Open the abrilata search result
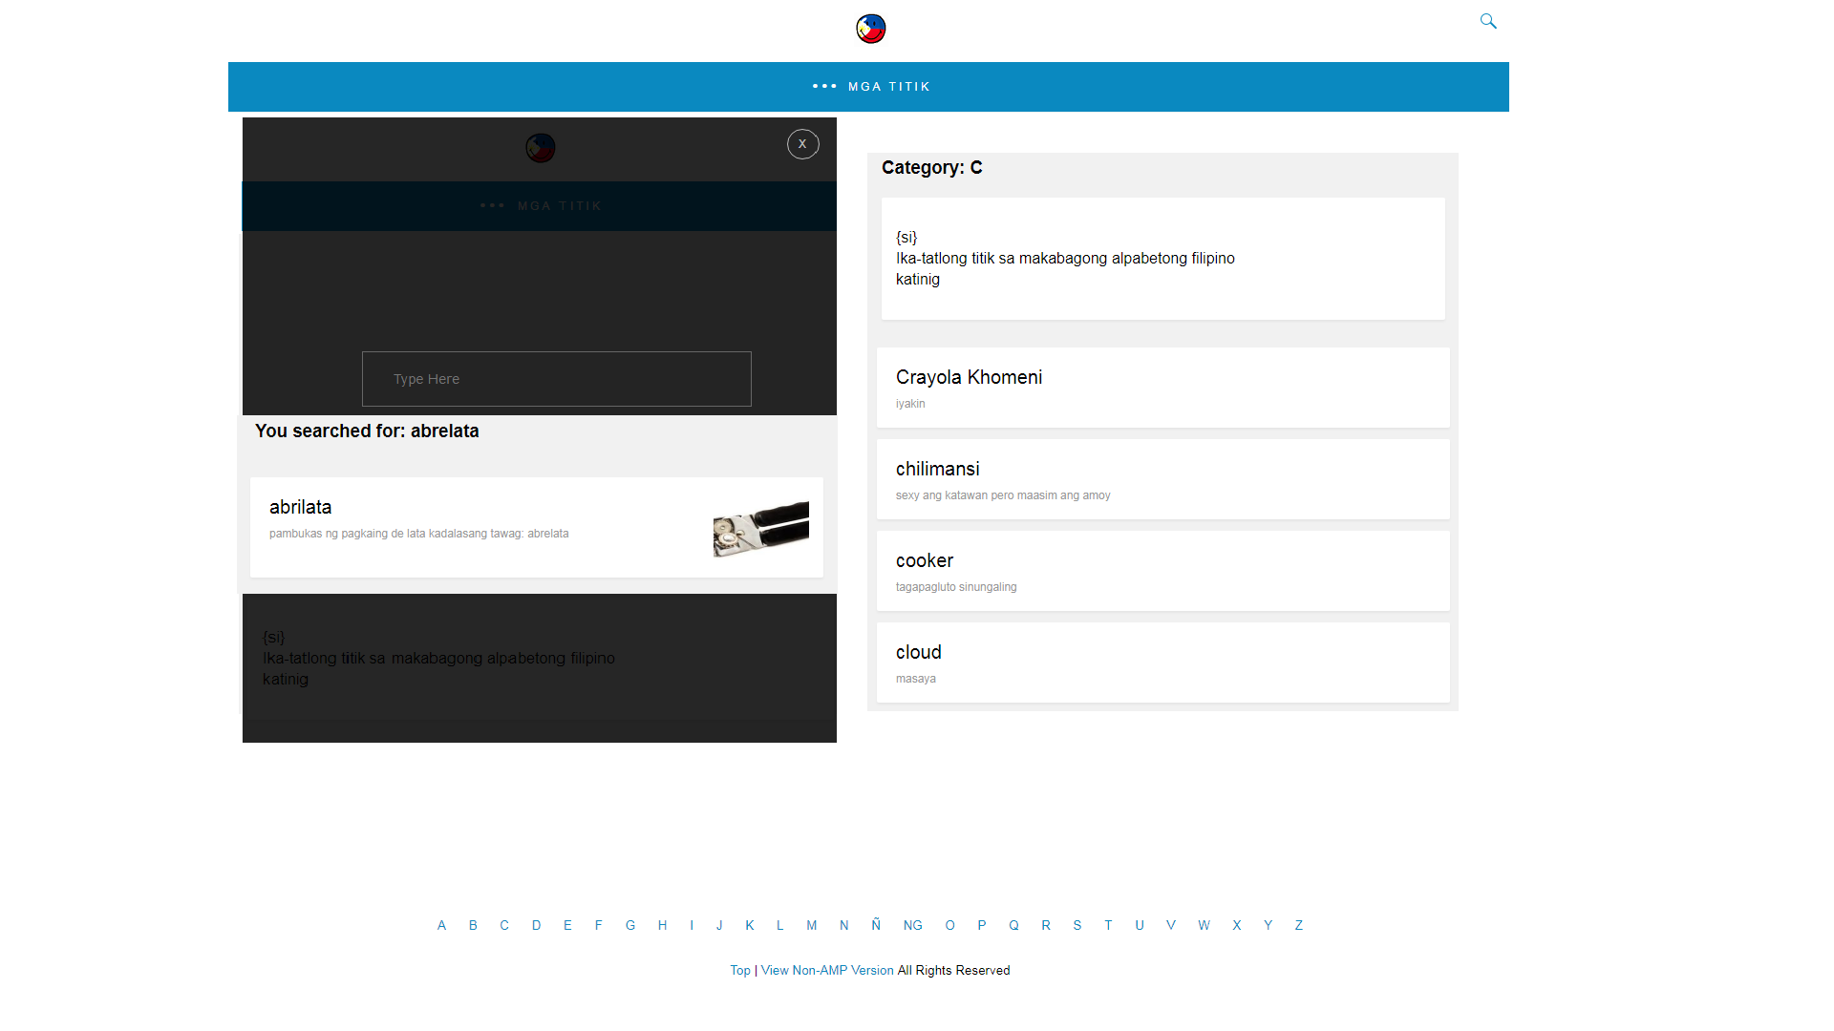1834x1031 pixels. coord(301,507)
